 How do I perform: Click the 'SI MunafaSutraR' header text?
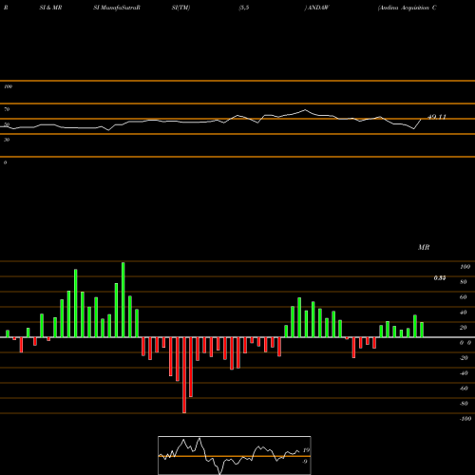point(117,8)
